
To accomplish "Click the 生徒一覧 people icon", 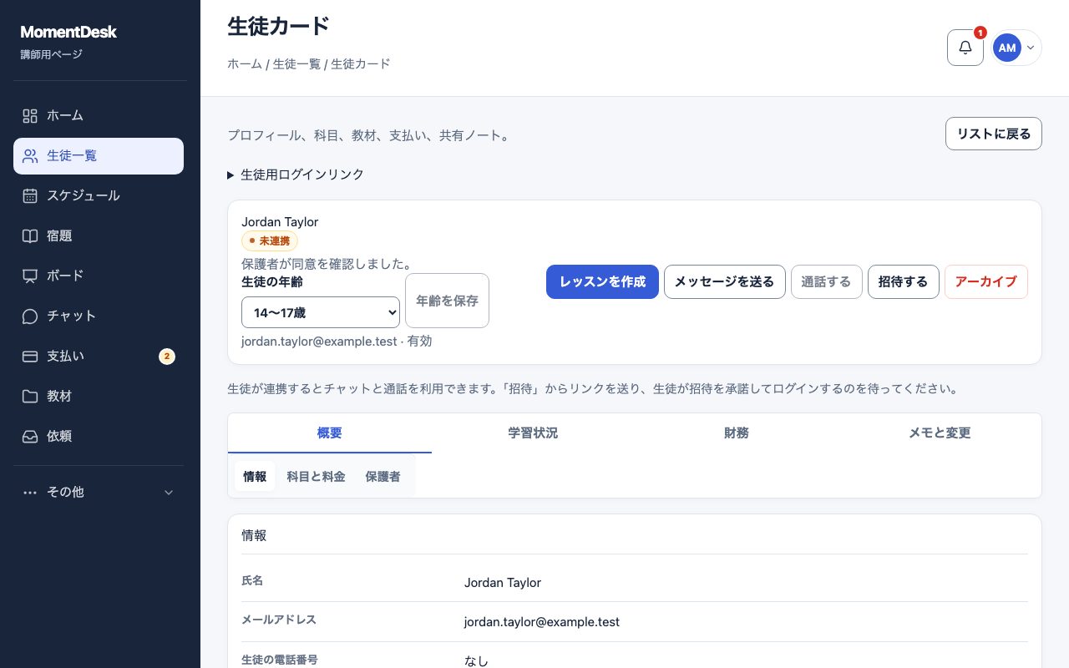I will tap(30, 156).
